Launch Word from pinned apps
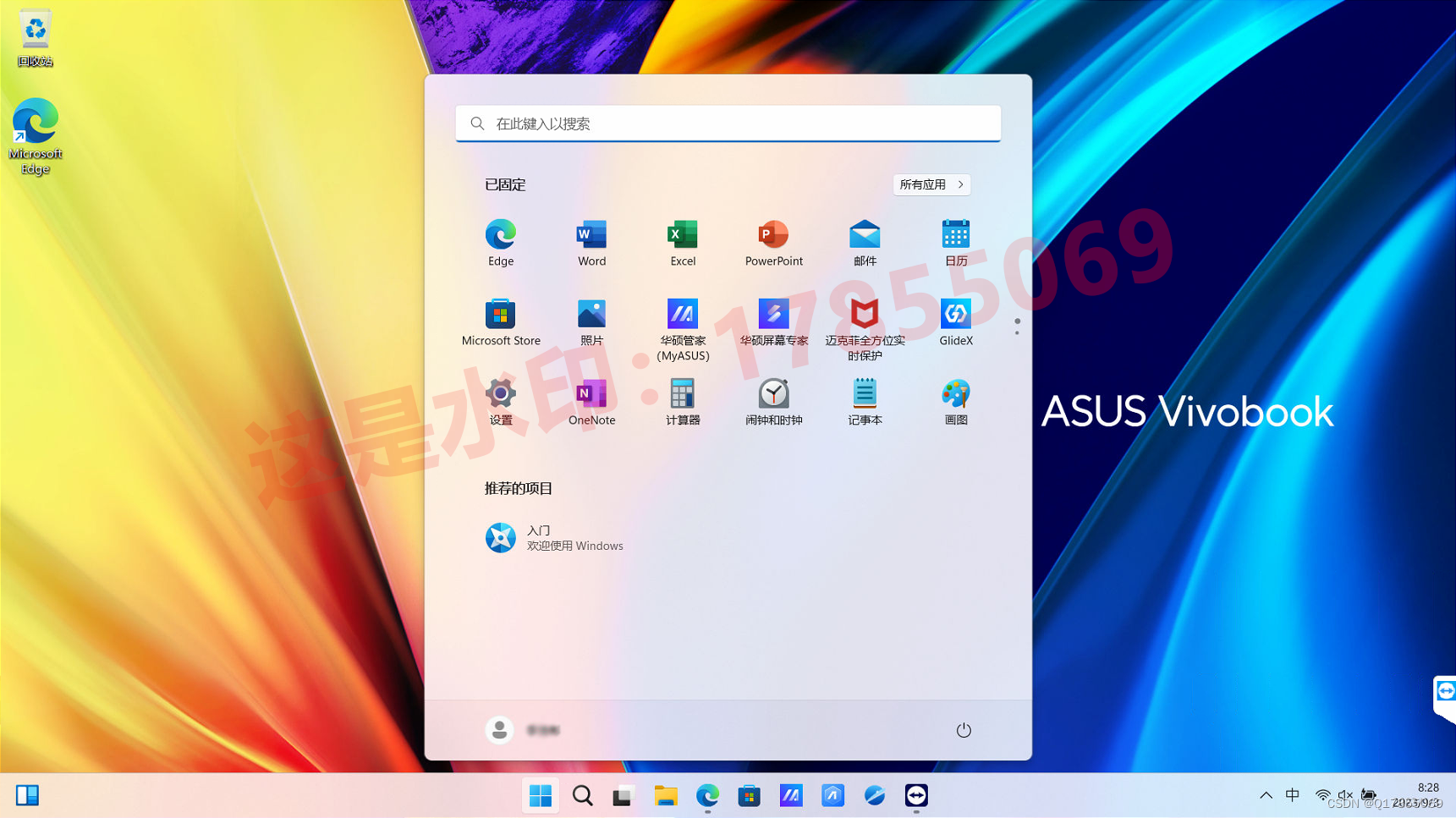1456x818 pixels. (591, 243)
